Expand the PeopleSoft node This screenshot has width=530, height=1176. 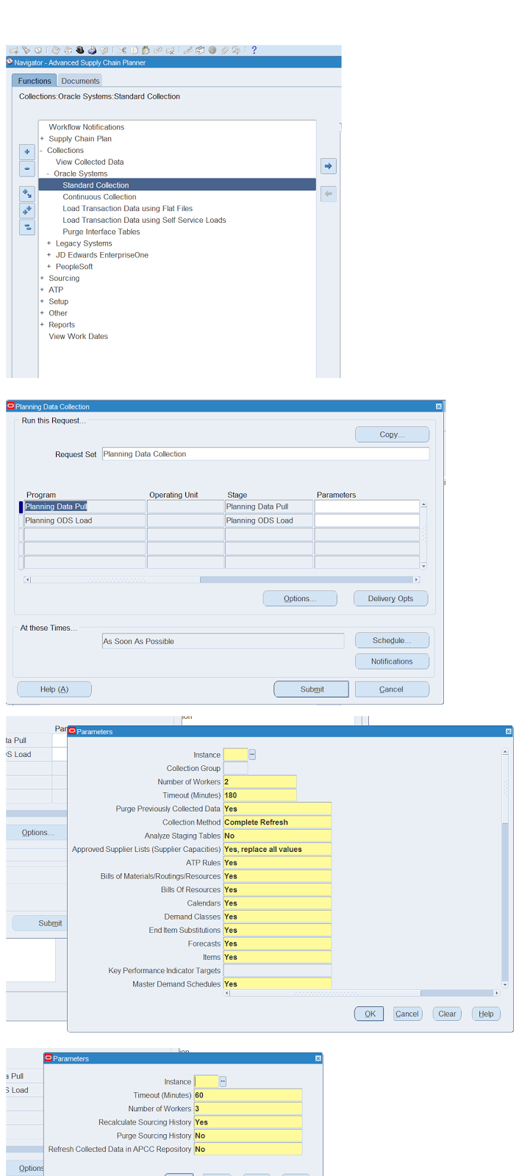49,267
